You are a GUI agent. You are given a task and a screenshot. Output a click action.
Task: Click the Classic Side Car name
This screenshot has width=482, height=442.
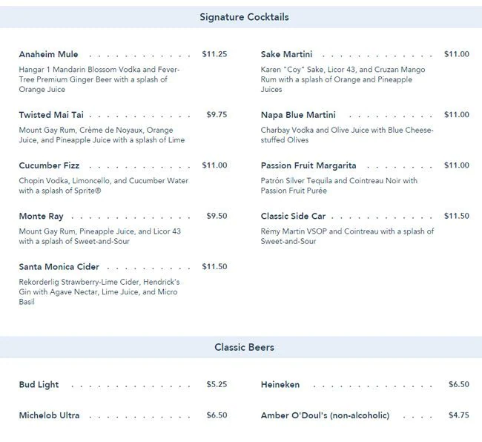tap(293, 217)
